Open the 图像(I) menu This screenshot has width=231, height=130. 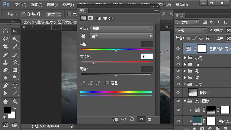pyautogui.click(x=52, y=5)
